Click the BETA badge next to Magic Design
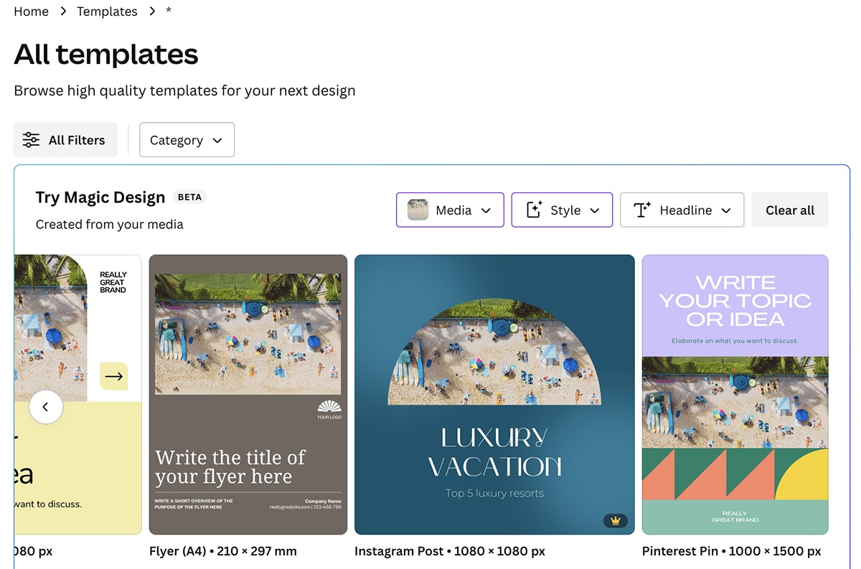This screenshot has height=569, width=861. pyautogui.click(x=189, y=197)
